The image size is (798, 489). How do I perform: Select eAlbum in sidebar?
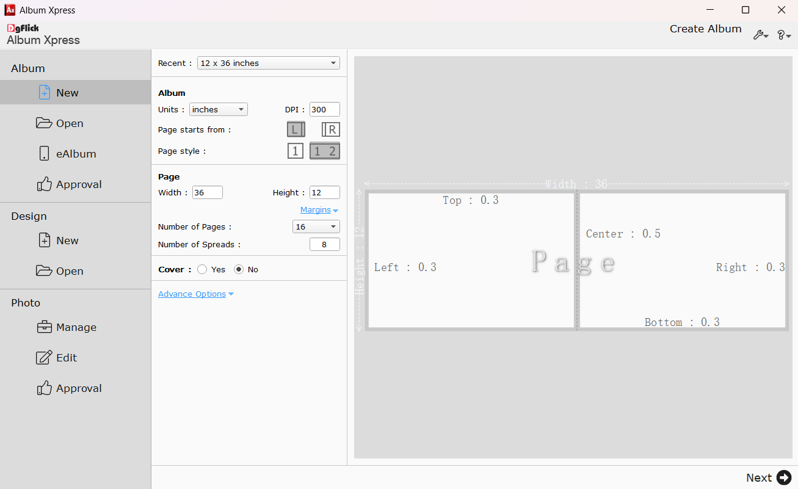75,153
